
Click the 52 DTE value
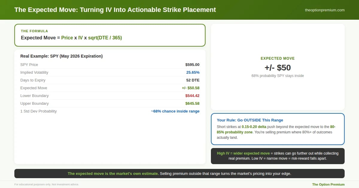click(x=193, y=80)
